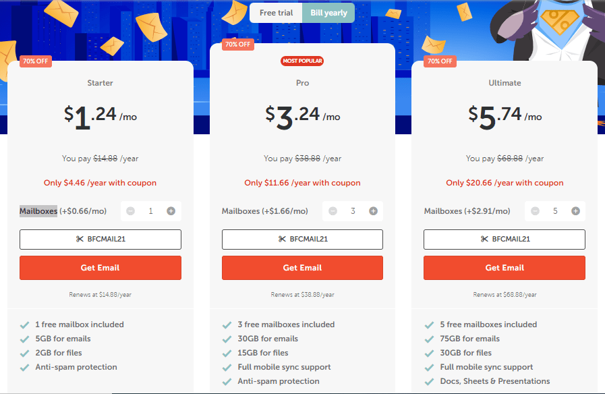Click plus icon for Ultimate plan mailboxes
Image resolution: width=605 pixels, height=394 pixels.
pyautogui.click(x=575, y=211)
